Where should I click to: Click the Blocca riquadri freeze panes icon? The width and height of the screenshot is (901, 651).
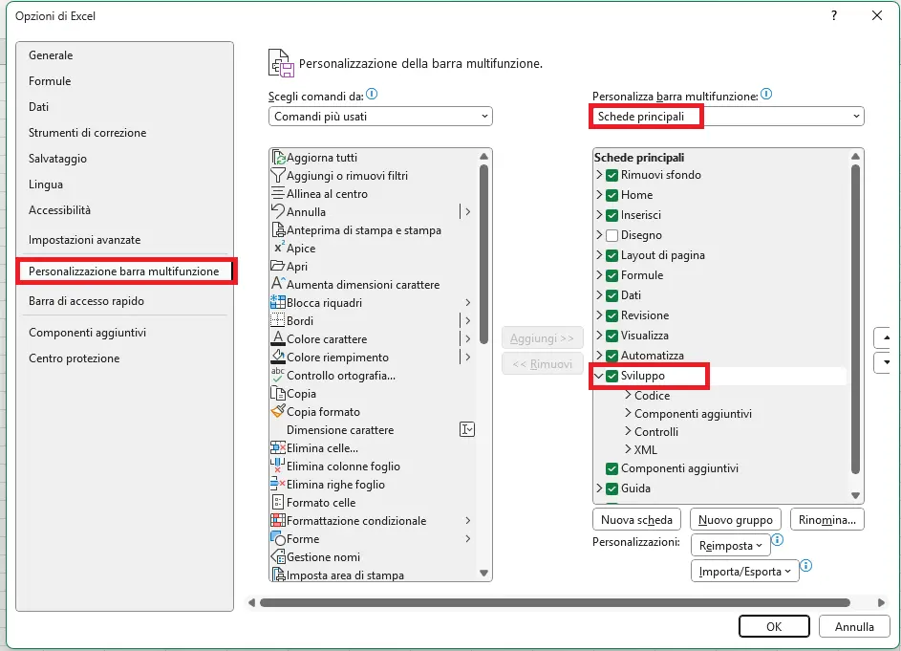pyautogui.click(x=278, y=302)
